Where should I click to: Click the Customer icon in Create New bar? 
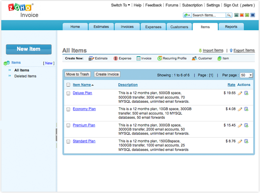click(194, 59)
